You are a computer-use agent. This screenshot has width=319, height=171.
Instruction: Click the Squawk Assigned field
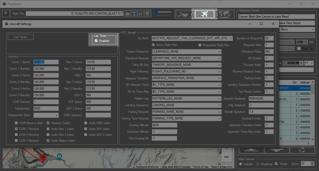tap(261, 98)
